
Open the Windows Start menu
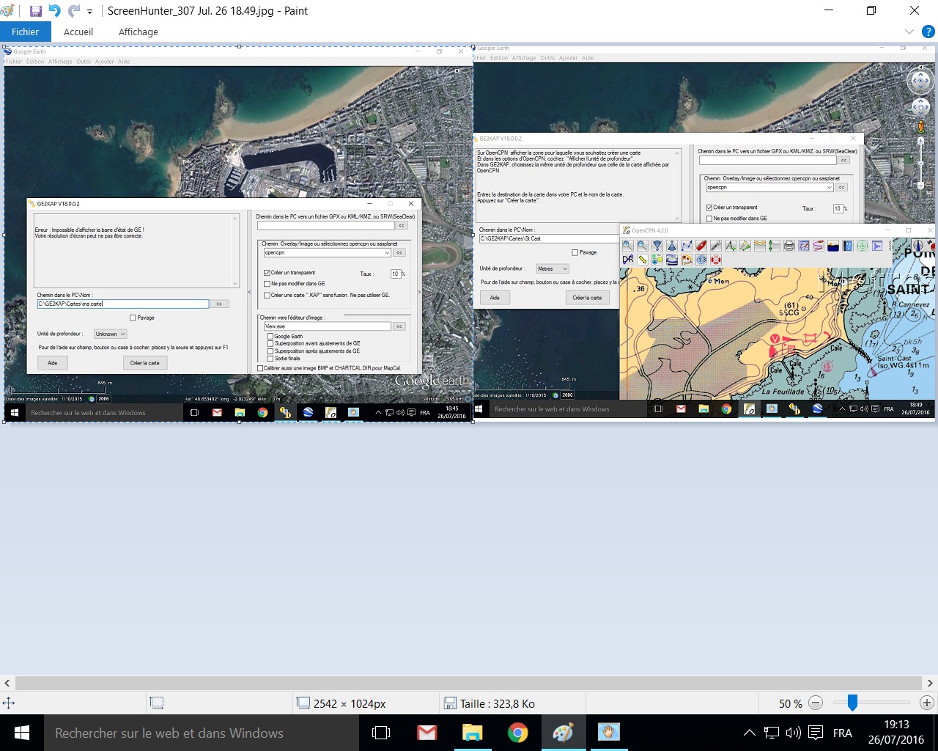[x=22, y=733]
